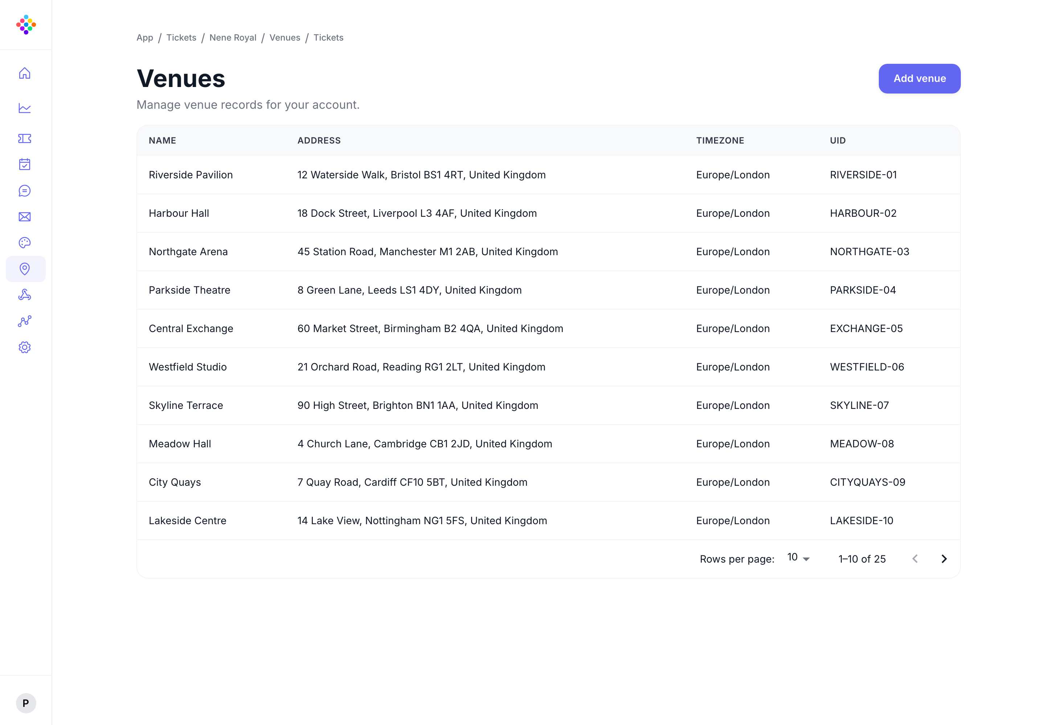1045x725 pixels.
Task: Click the colorful app logo
Action: [26, 25]
